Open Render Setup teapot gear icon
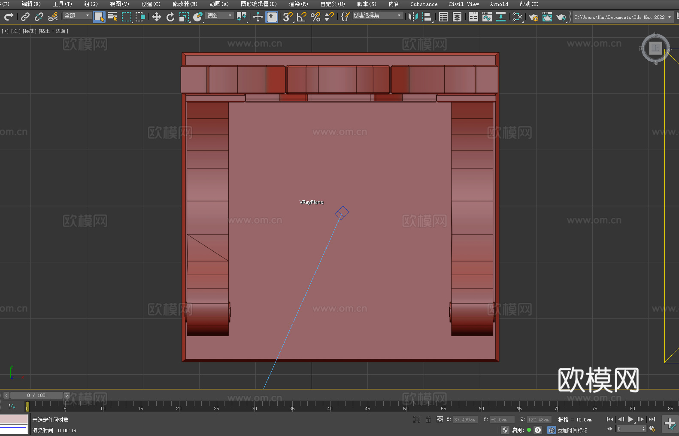The image size is (679, 436). (533, 17)
